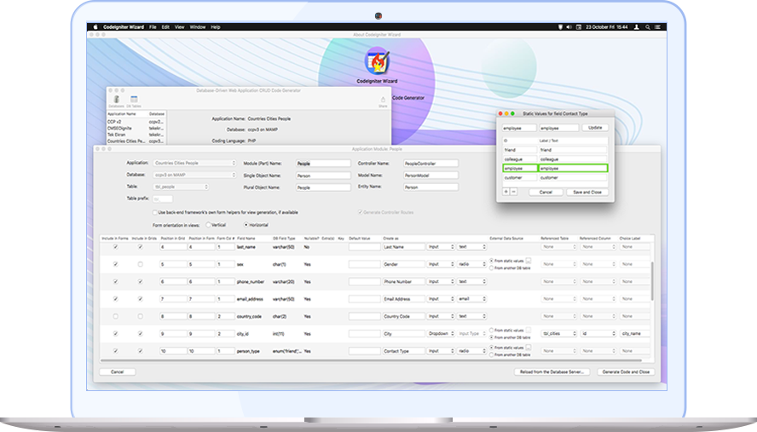Viewport: 757px width, 432px height.
Task: Click the CodeIgniter Wizard app logo
Action: click(x=377, y=62)
